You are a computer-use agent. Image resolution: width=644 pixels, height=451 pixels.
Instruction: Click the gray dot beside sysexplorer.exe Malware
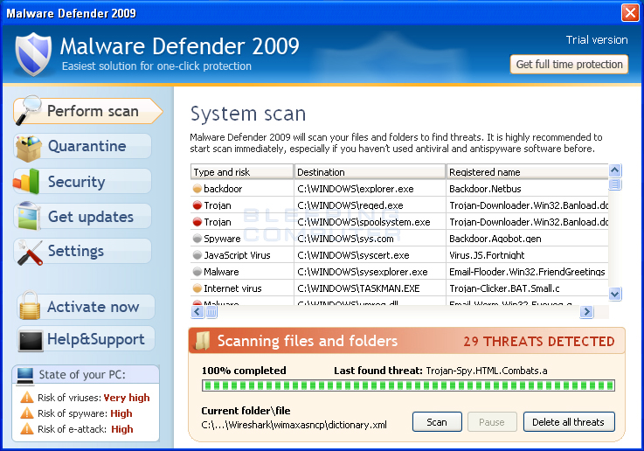[x=197, y=272]
